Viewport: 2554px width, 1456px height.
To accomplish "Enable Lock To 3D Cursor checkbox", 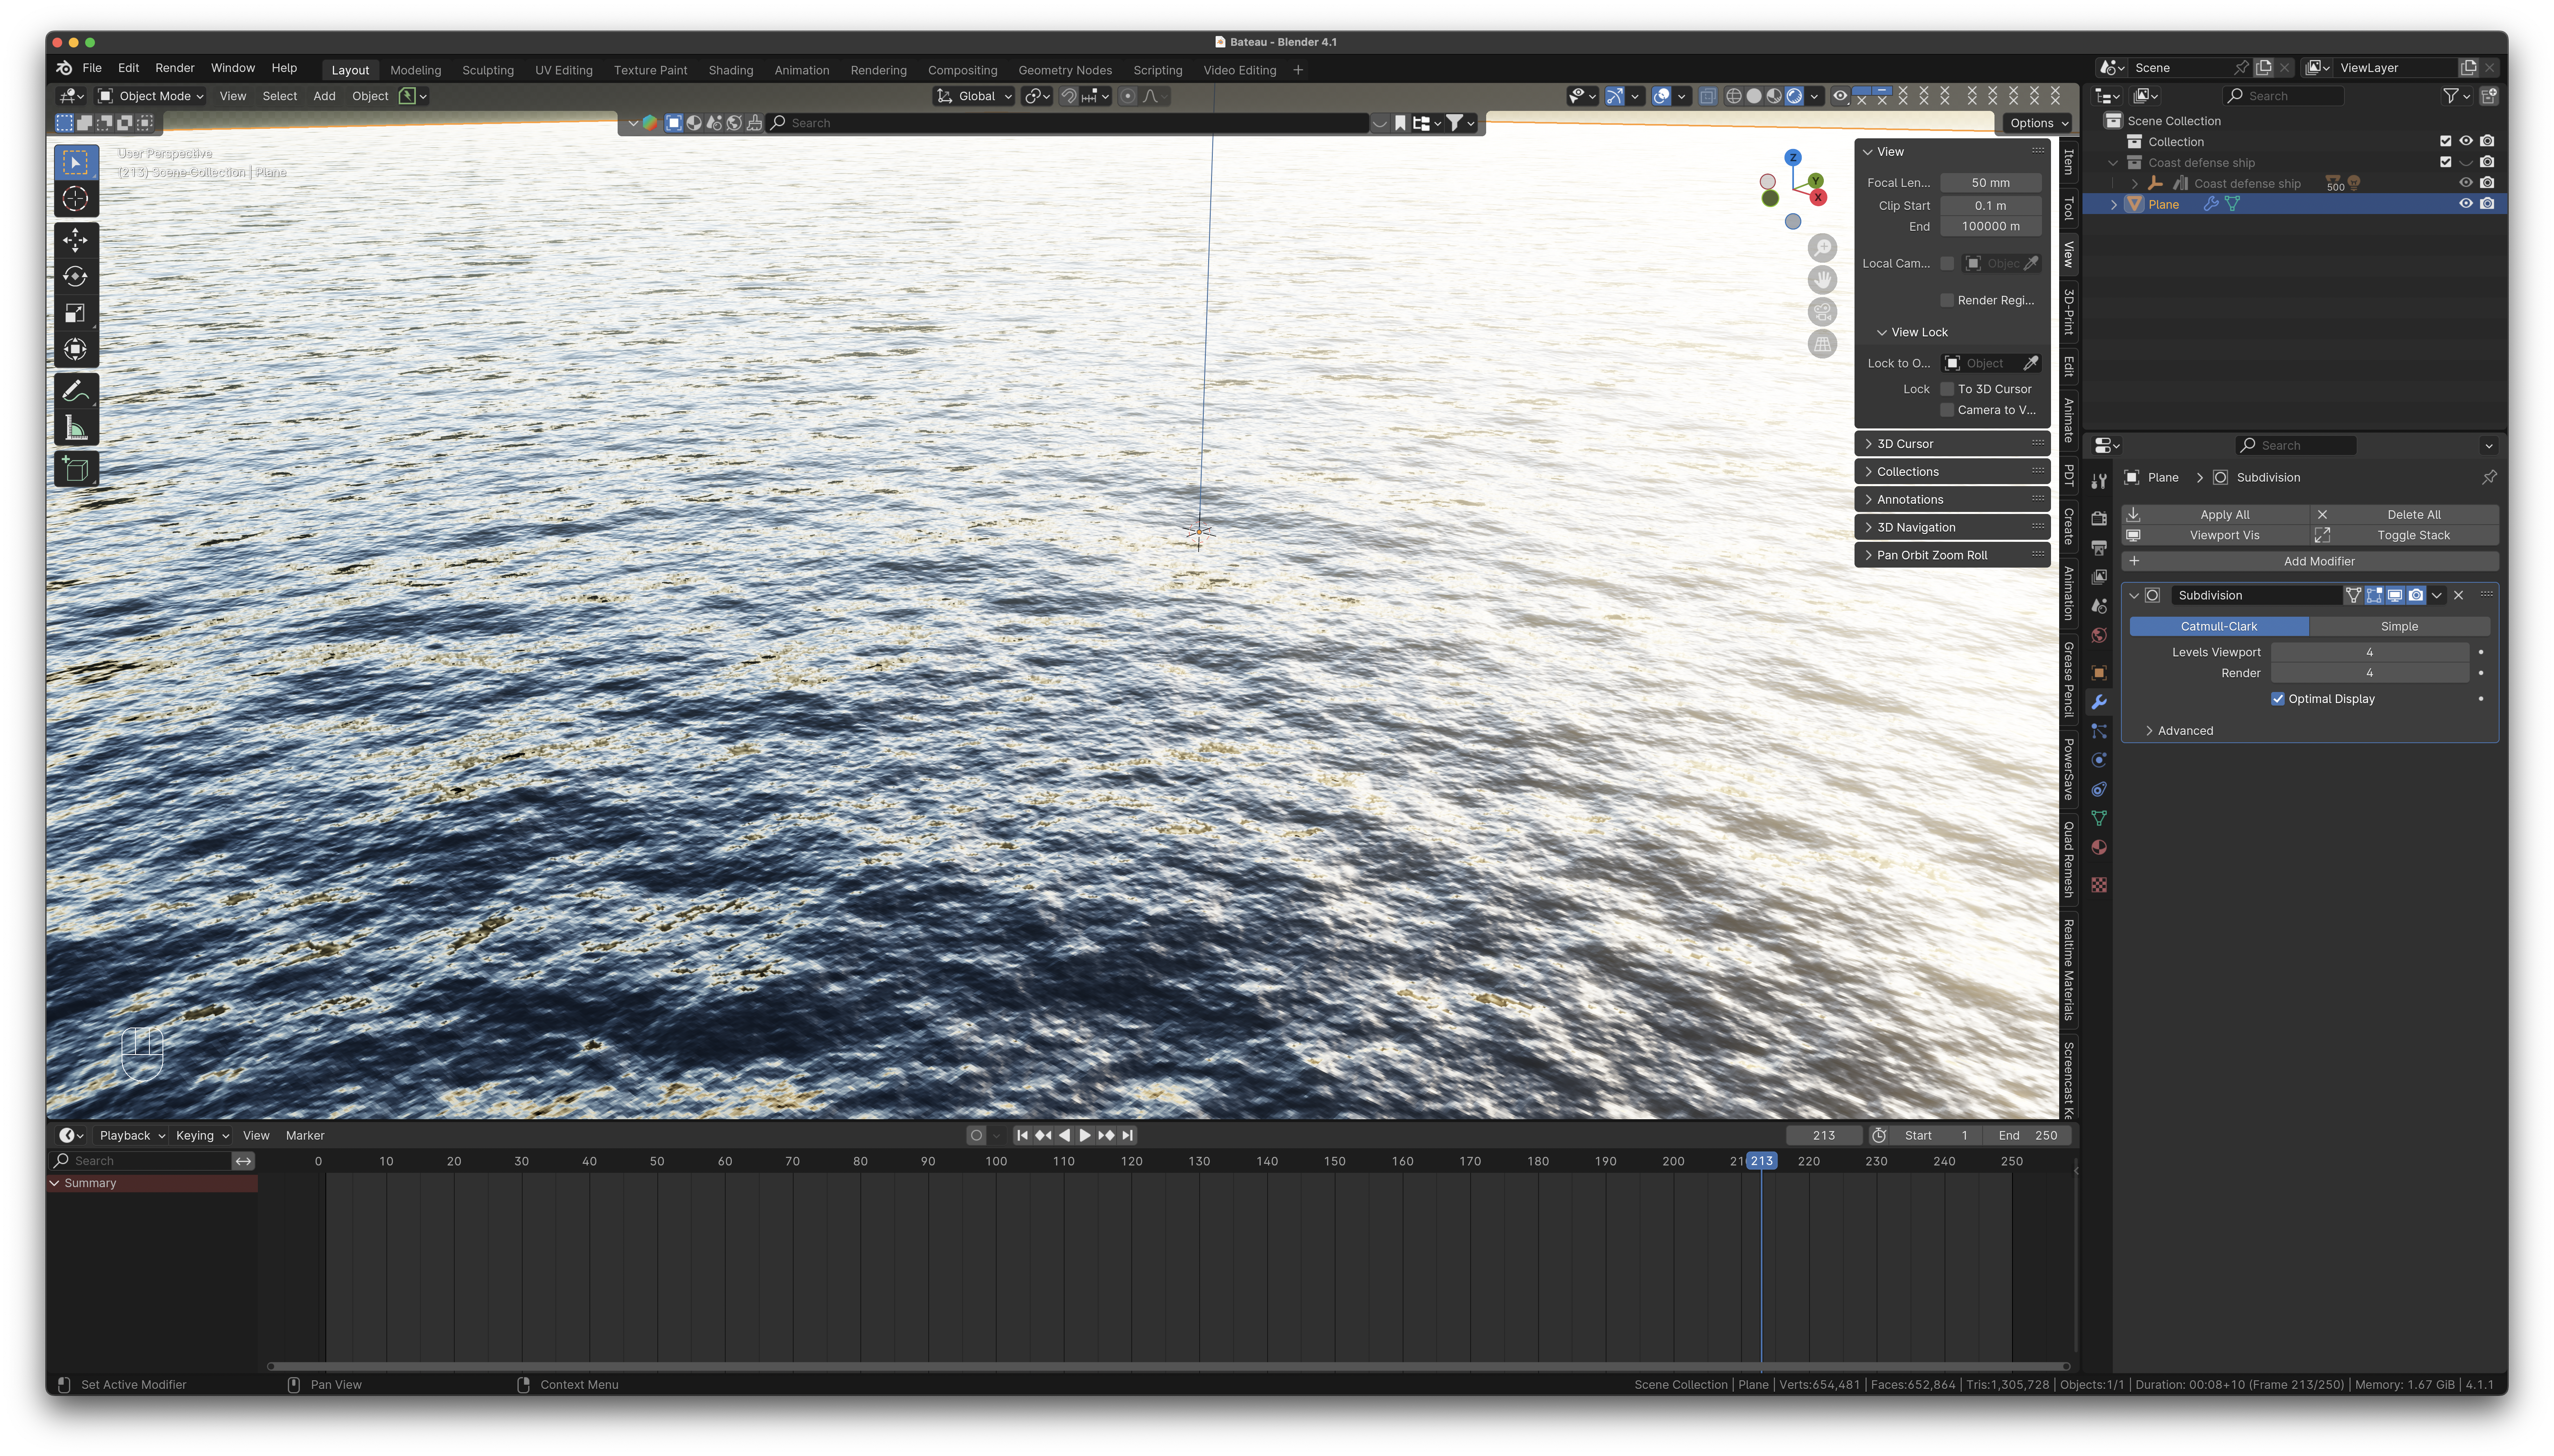I will (x=1947, y=389).
